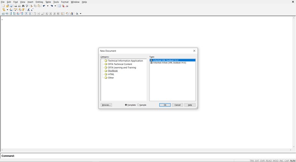Click the vertical scrollbar down arrow
296x162 pixels.
pos(294,147)
